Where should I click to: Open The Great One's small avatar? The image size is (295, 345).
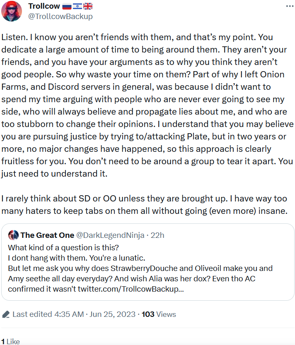point(13,235)
